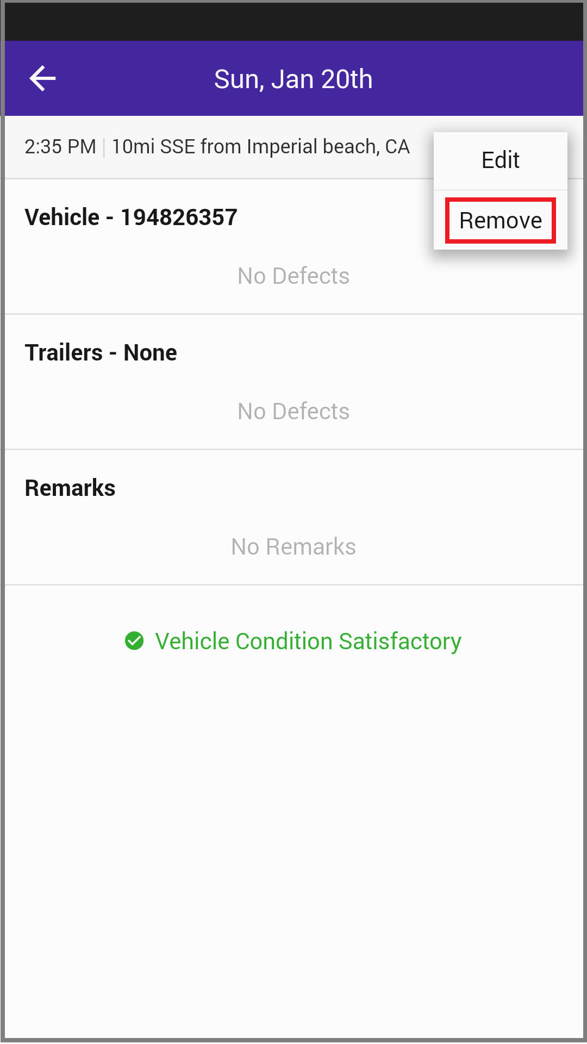587x1044 pixels.
Task: Click the Vehicle Condition Satisfactory label
Action: tap(308, 642)
